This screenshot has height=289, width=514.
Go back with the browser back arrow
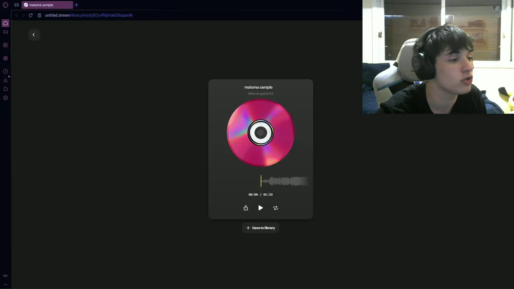16,15
